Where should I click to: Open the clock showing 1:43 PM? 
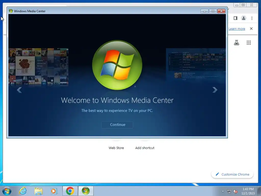(248, 191)
